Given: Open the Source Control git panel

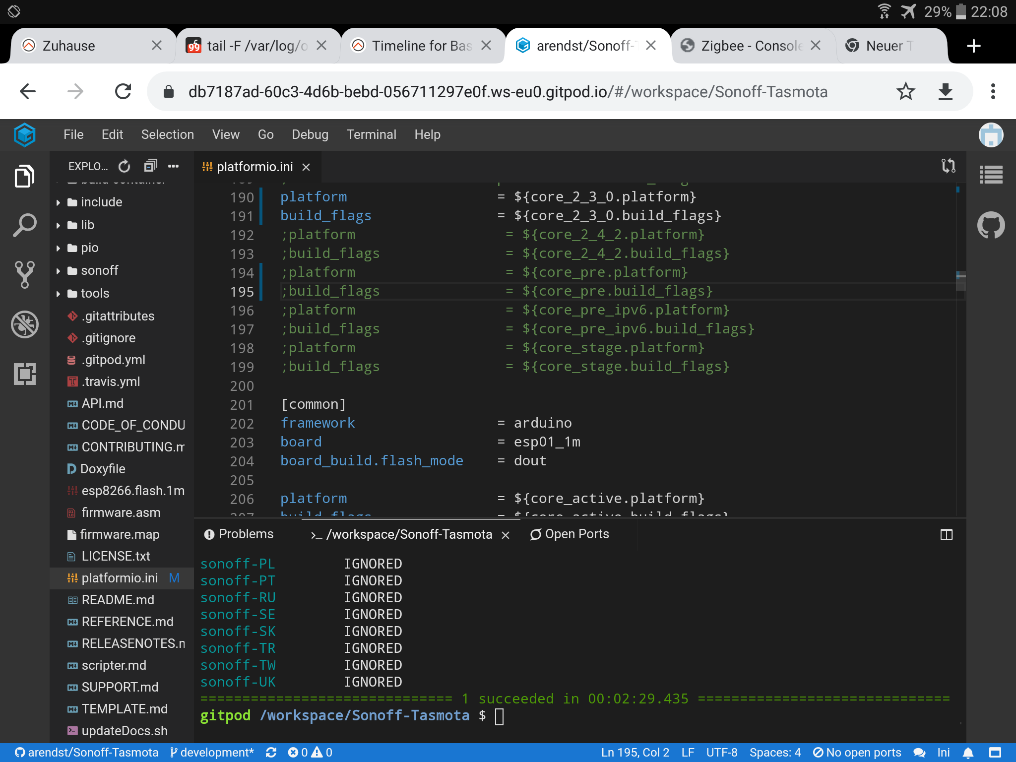Looking at the screenshot, I should 24,274.
